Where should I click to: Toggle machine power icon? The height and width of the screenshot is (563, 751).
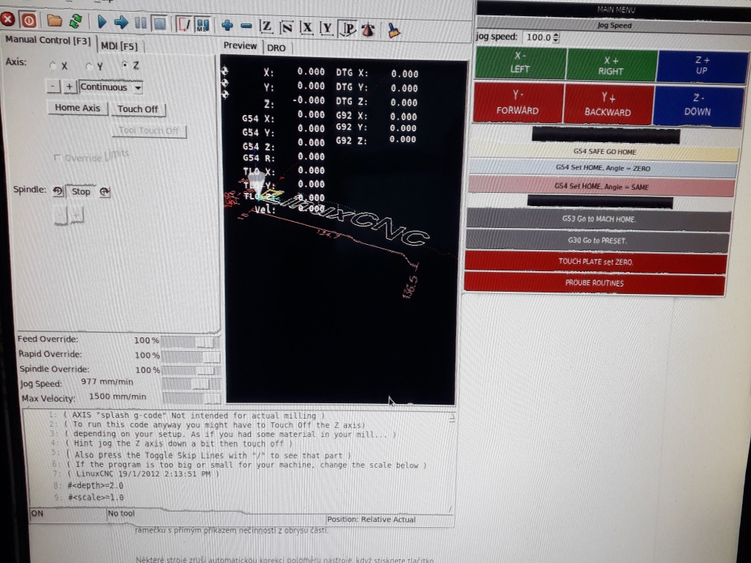28,21
